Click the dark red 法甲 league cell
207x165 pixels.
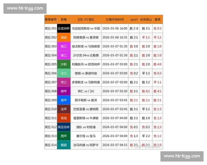(x=64, y=109)
